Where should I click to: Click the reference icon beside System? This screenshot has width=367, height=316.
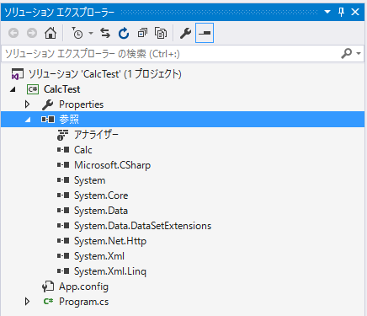[63, 180]
